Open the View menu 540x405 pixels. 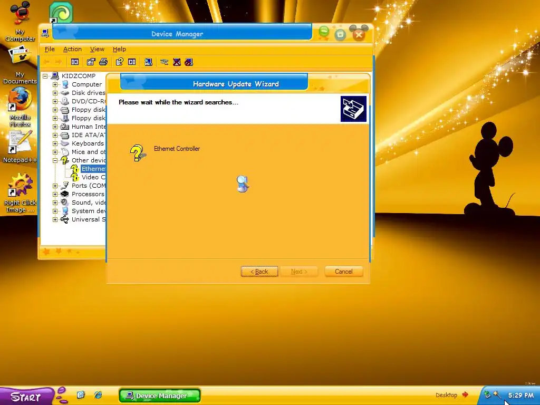click(x=97, y=49)
